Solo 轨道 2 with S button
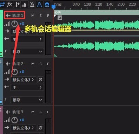The image size is (139, 134). 40,64
